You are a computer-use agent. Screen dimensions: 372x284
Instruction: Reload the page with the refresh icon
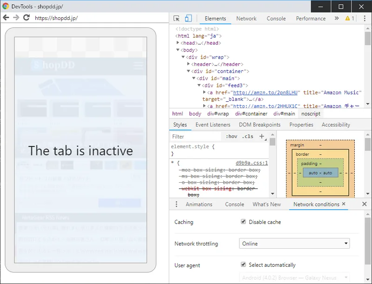[x=27, y=17]
